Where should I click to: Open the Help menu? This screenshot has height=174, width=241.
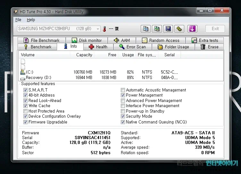31,20
